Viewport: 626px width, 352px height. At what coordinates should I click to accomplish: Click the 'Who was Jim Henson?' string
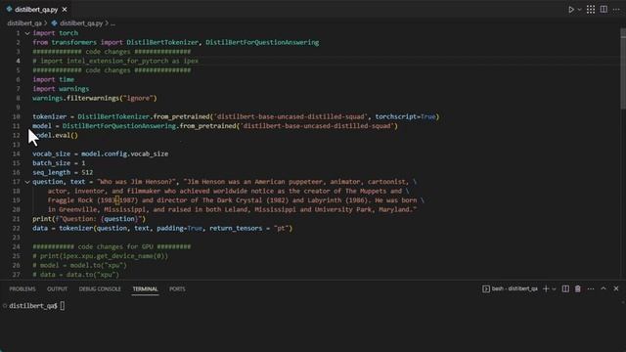pos(136,182)
